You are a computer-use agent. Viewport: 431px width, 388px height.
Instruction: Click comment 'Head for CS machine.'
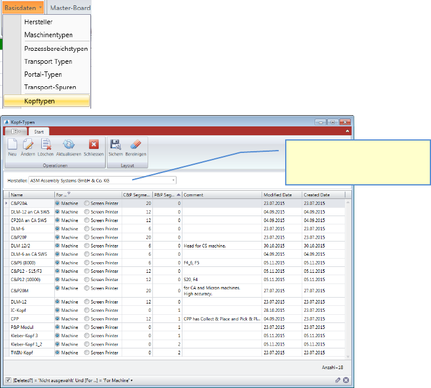pyautogui.click(x=205, y=246)
